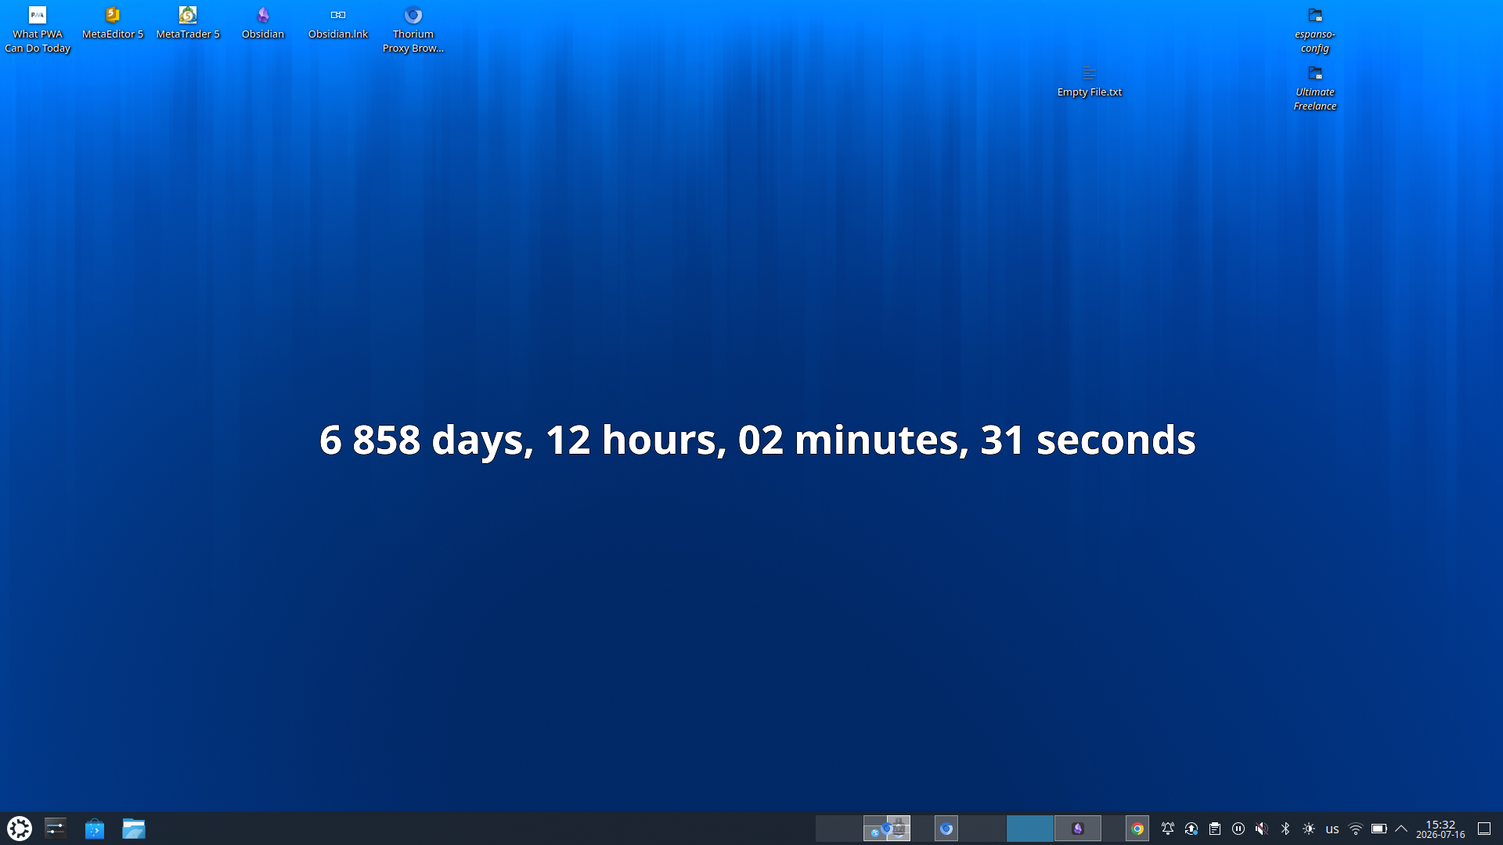Click the Show Desktop button in the panel corner
This screenshot has width=1503, height=845.
point(1484,829)
